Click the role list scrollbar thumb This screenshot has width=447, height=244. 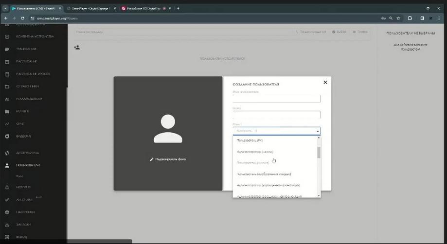coord(319,153)
